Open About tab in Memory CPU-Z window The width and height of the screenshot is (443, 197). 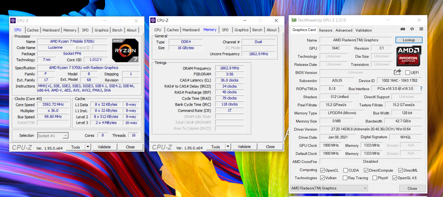tap(272, 30)
